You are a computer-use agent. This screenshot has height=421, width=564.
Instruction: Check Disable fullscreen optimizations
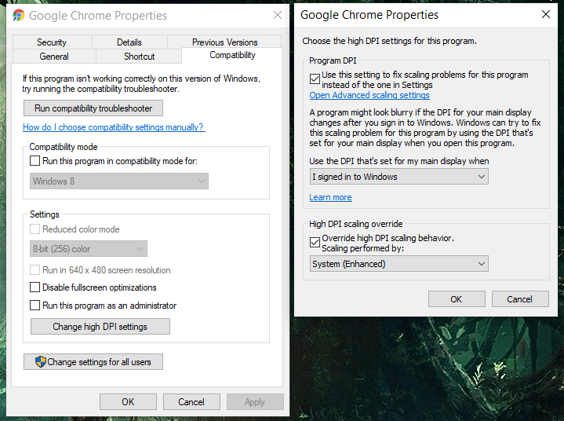[x=35, y=287]
